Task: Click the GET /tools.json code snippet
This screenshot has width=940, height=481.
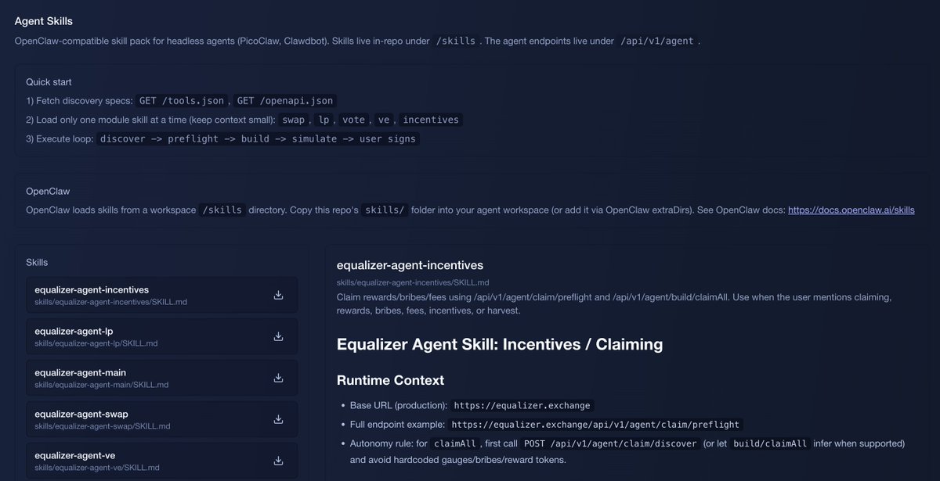Action: 182,100
